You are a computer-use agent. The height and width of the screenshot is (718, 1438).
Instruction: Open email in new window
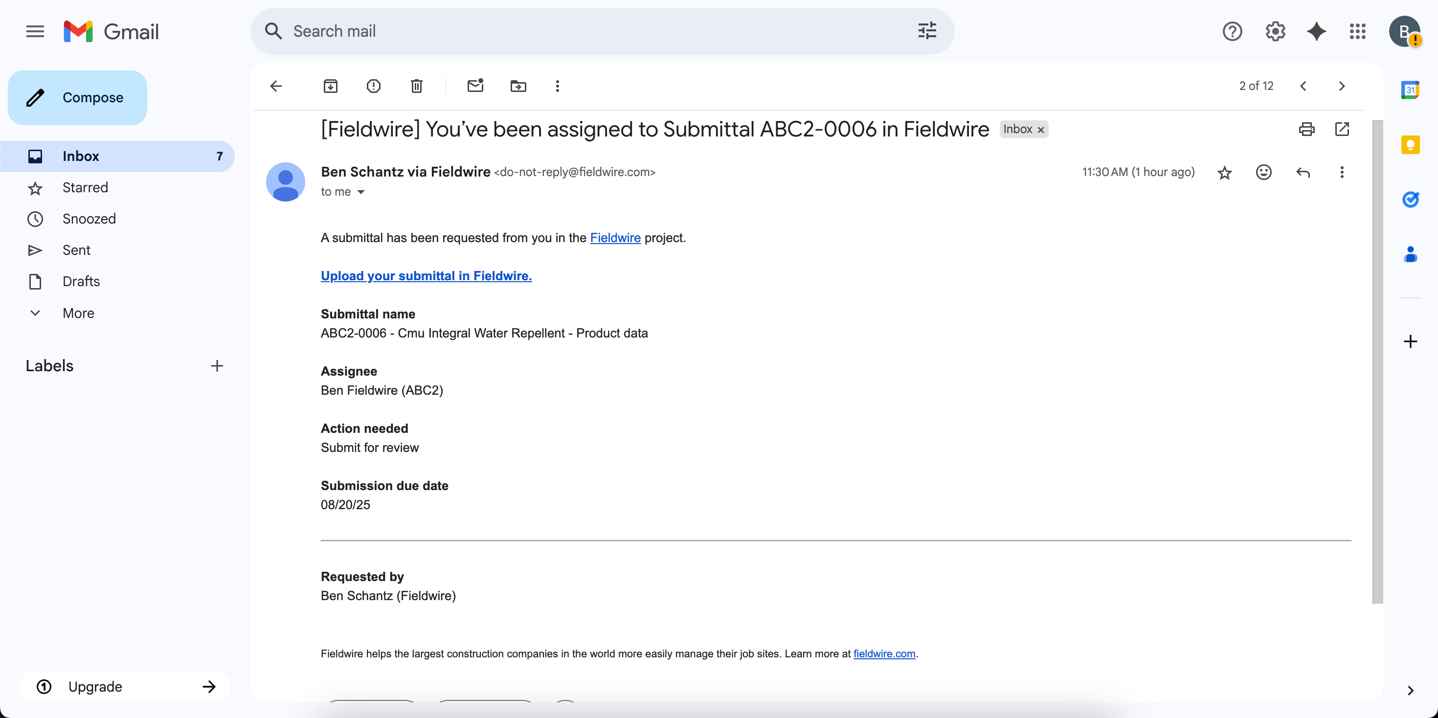coord(1342,130)
